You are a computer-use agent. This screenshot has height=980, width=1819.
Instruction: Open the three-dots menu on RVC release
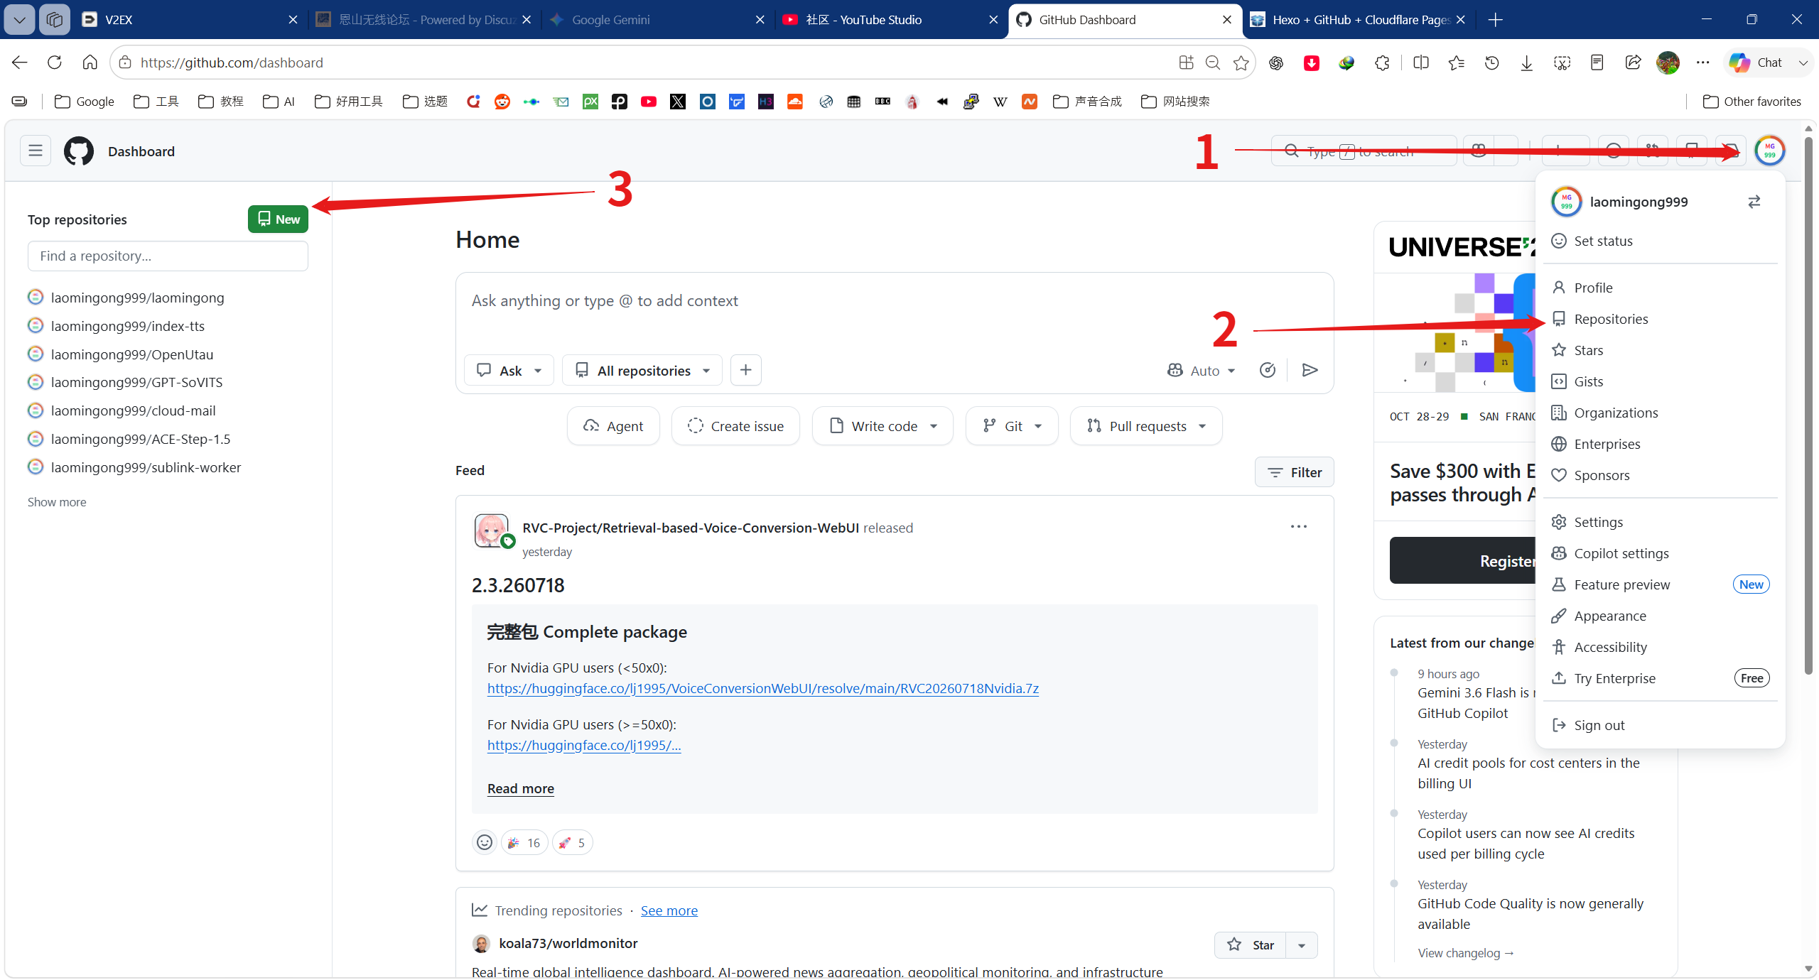coord(1299,527)
